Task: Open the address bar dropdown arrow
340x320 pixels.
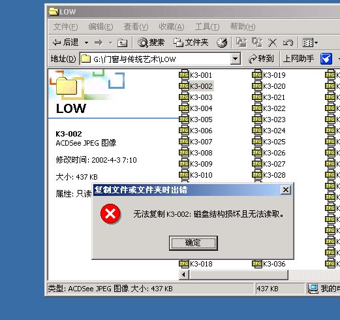Action: coord(235,59)
